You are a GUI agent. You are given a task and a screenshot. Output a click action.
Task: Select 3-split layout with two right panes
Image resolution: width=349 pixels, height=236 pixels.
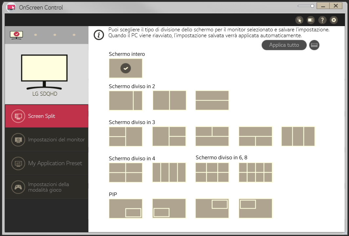coord(169,136)
